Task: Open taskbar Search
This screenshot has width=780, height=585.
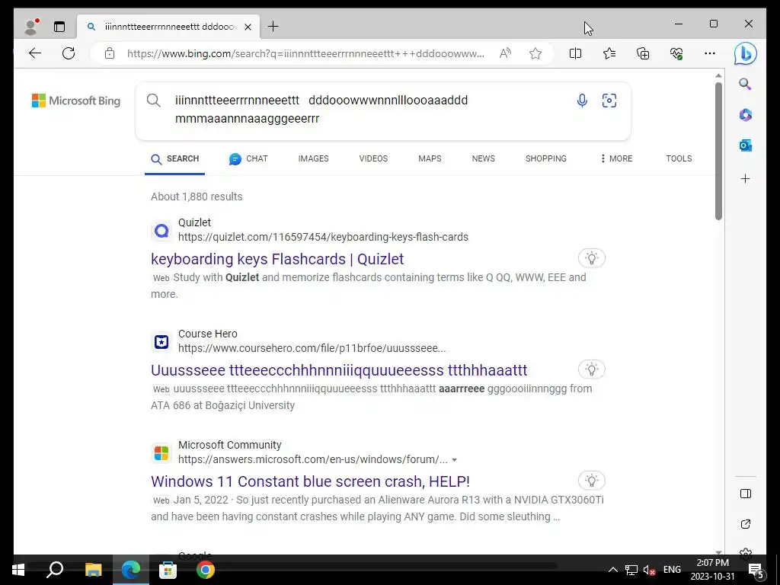Action: click(x=55, y=570)
